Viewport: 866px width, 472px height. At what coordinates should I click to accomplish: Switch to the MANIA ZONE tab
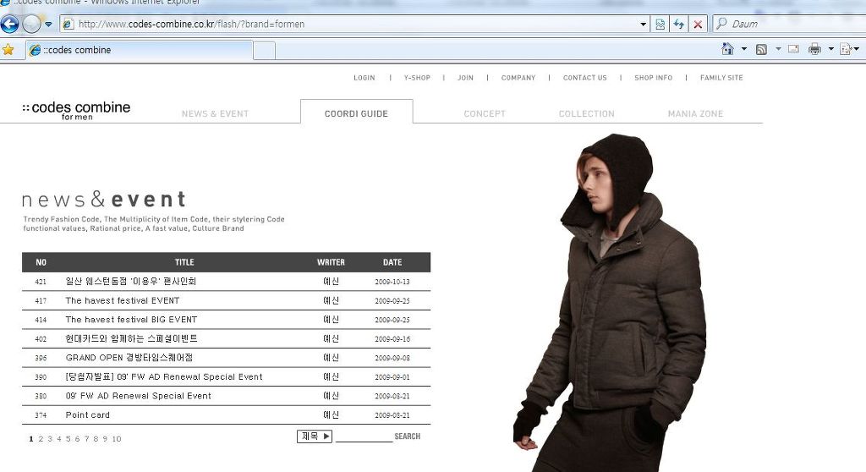point(695,113)
